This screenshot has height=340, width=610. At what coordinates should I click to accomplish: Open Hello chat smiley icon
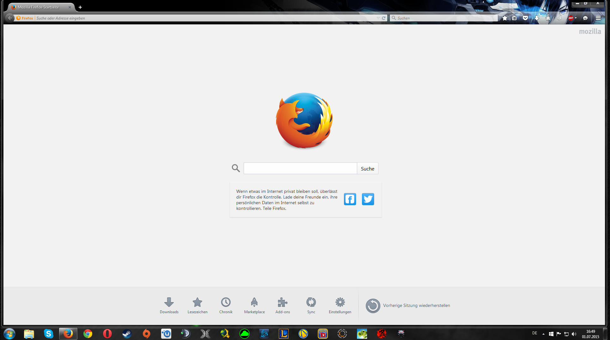585,18
